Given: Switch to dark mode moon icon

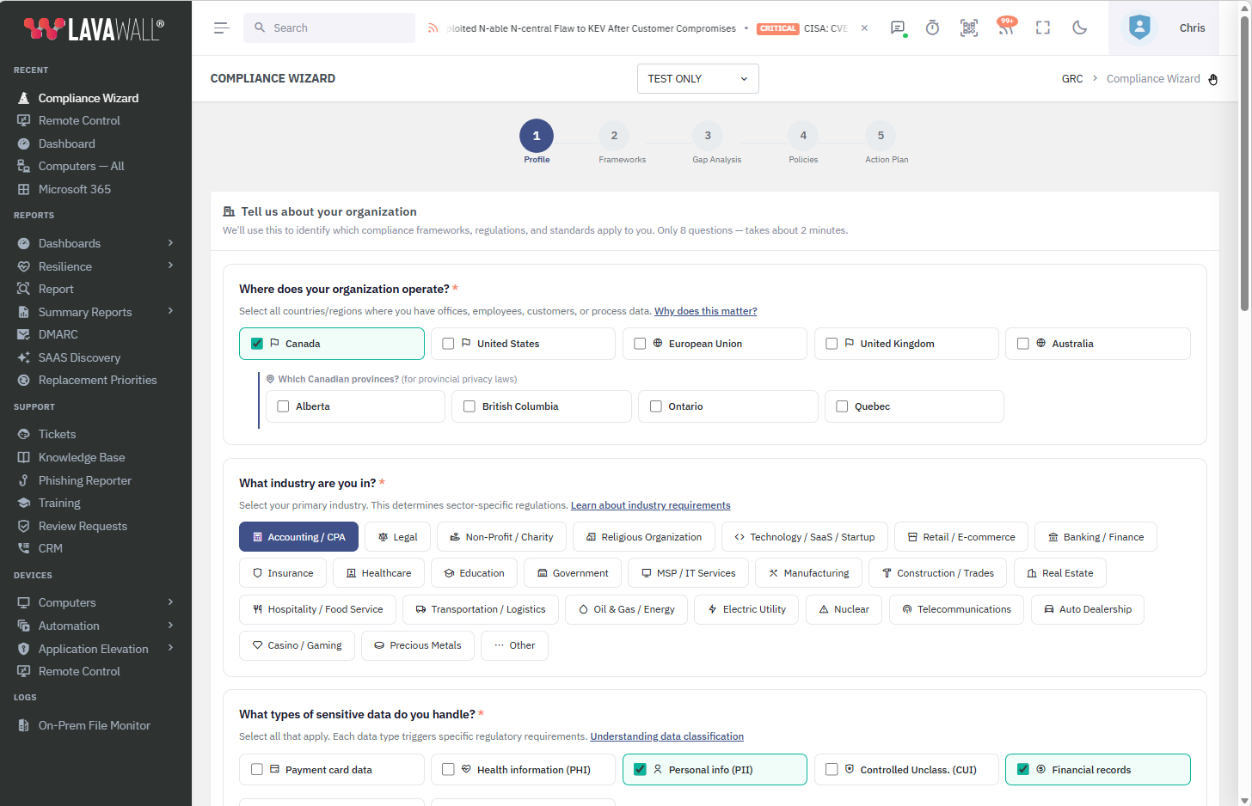Looking at the screenshot, I should (x=1080, y=28).
